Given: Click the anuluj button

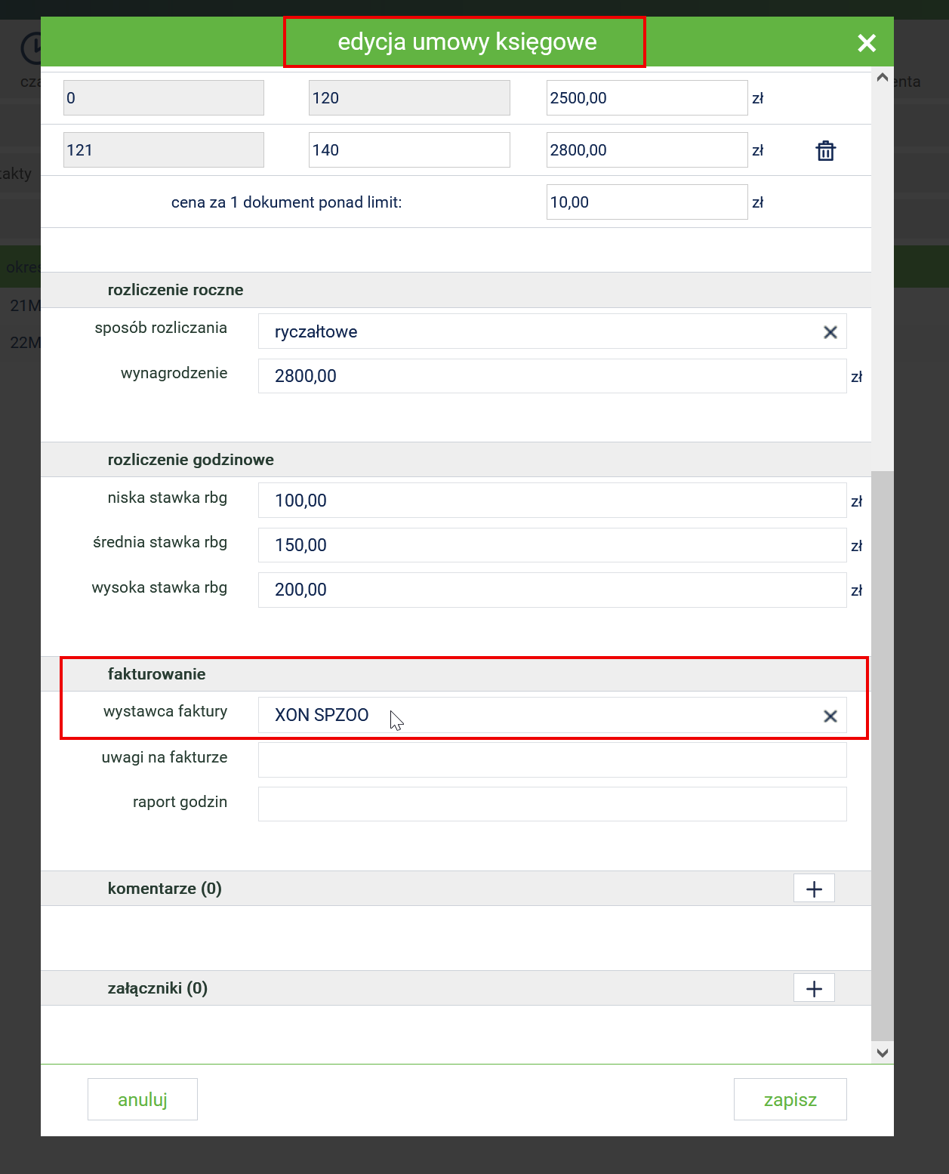Looking at the screenshot, I should 143,1099.
